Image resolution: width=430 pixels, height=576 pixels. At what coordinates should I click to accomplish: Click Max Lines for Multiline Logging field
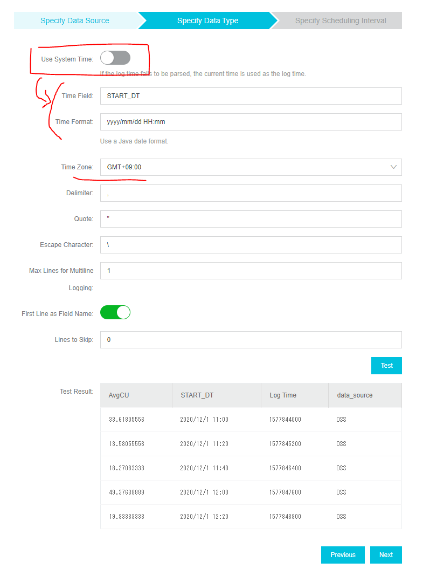(x=251, y=271)
